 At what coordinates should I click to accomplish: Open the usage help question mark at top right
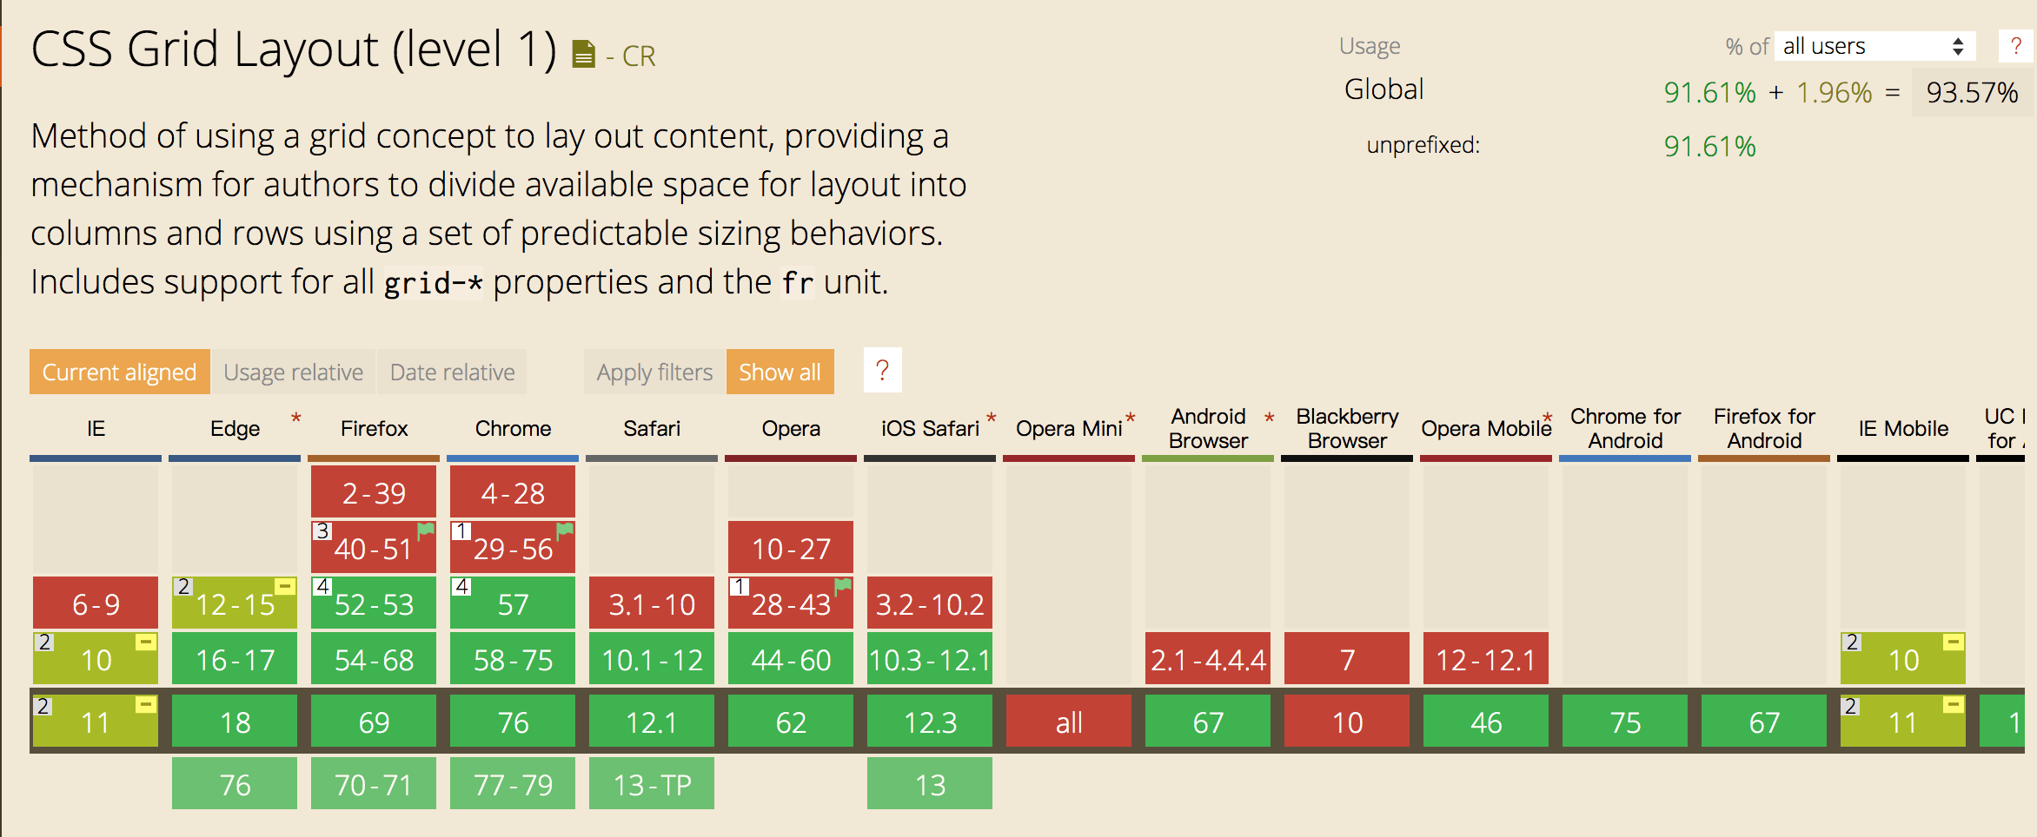[2015, 46]
